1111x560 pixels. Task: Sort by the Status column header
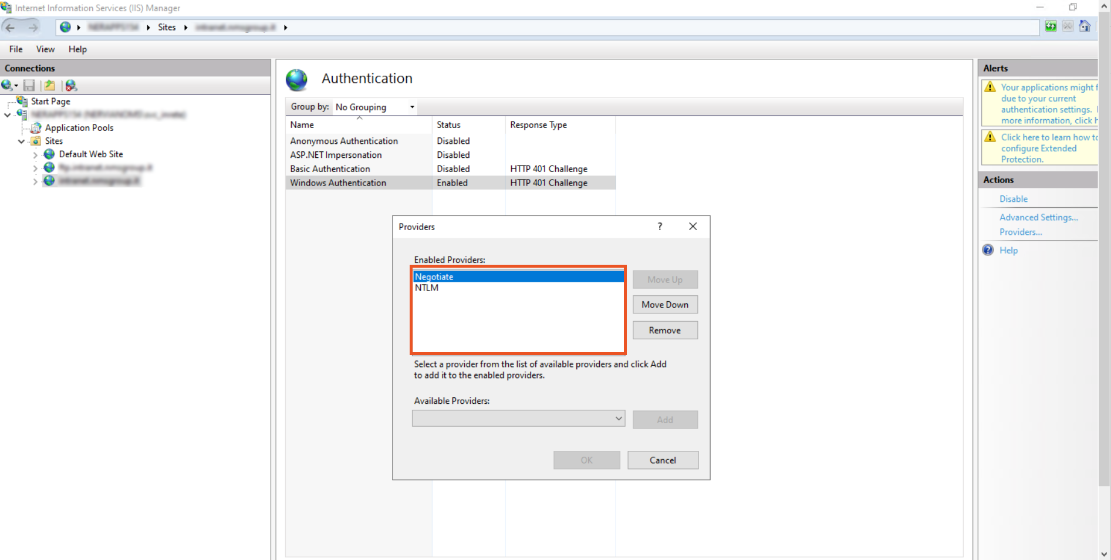pyautogui.click(x=468, y=124)
